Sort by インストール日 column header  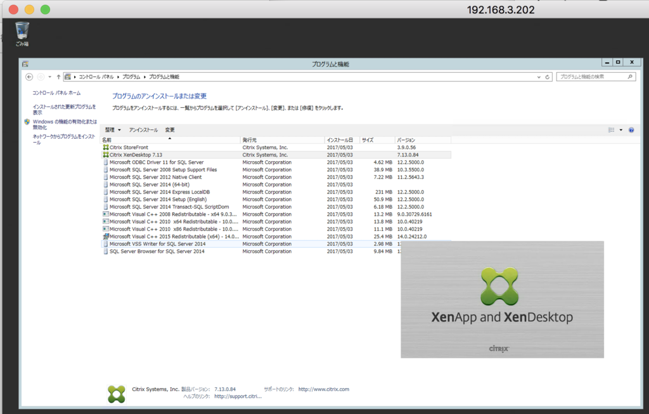342,140
